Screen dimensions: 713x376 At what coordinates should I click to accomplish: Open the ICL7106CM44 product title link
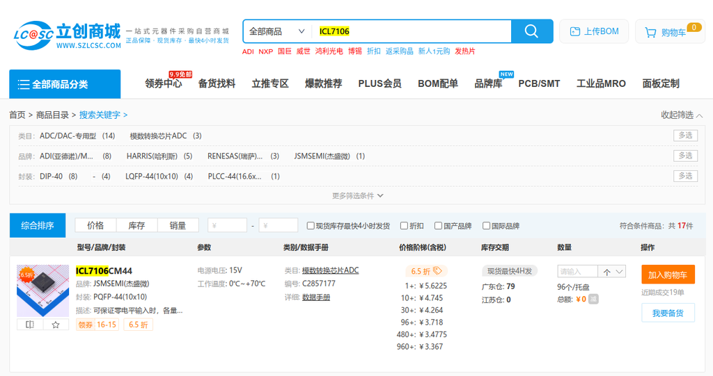click(104, 271)
